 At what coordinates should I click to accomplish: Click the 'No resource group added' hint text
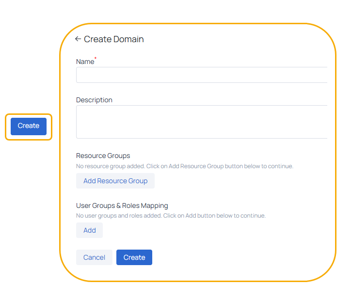[x=111, y=166]
